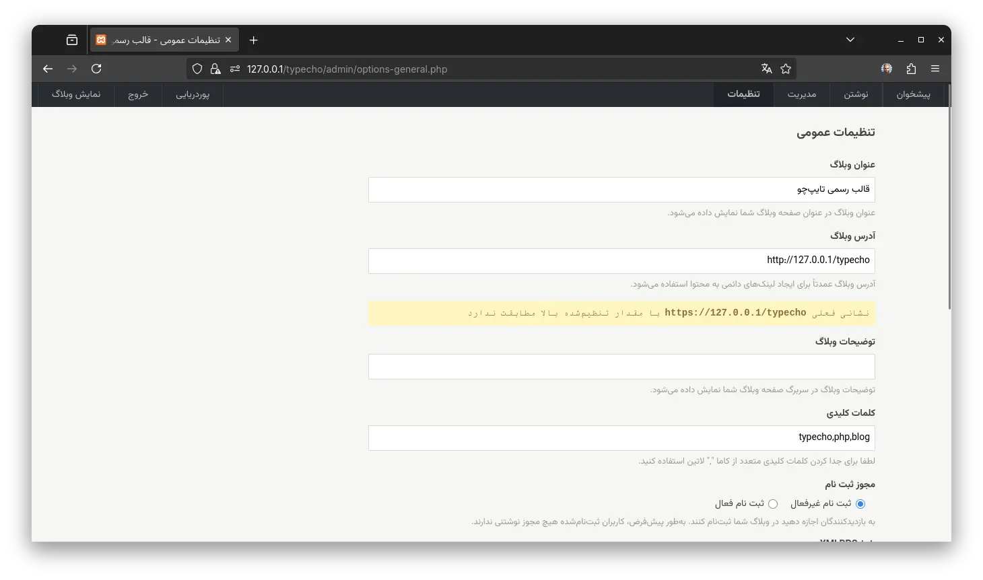Open the extensions puzzle icon
This screenshot has width=983, height=580.
[x=911, y=69]
